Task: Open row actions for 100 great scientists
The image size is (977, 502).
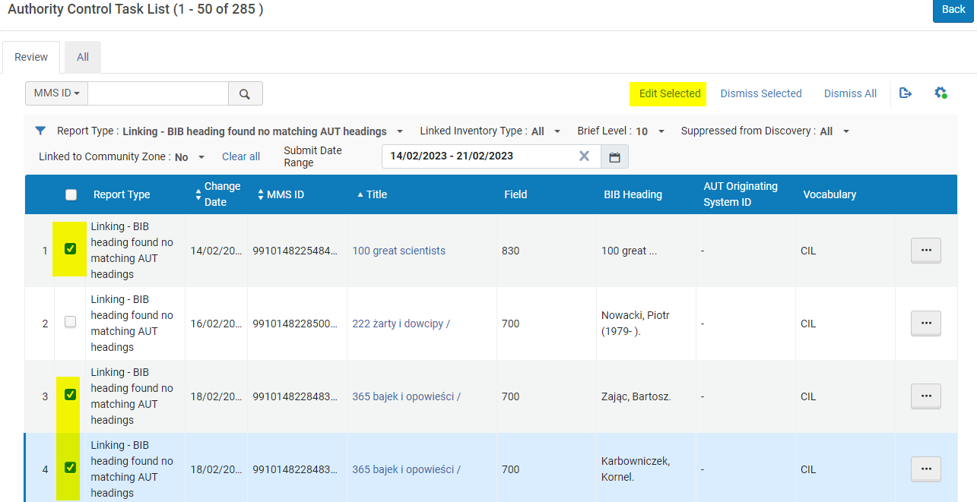Action: tap(926, 250)
